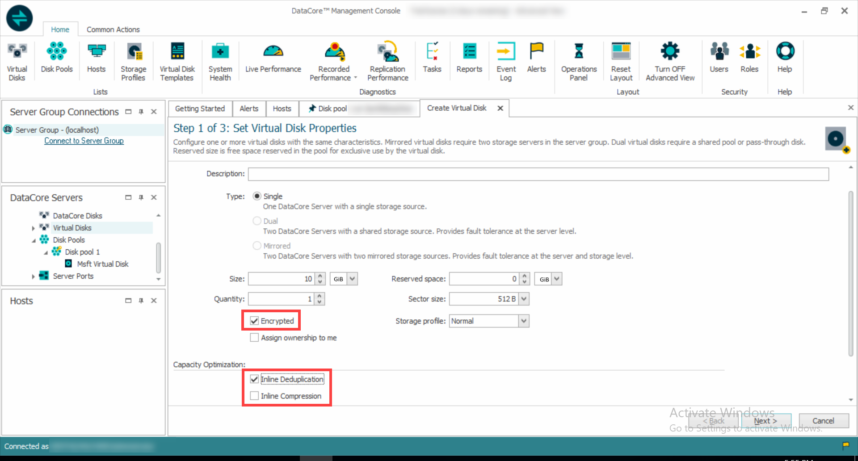Select DataCore Disks tree item
The image size is (858, 461).
(77, 216)
